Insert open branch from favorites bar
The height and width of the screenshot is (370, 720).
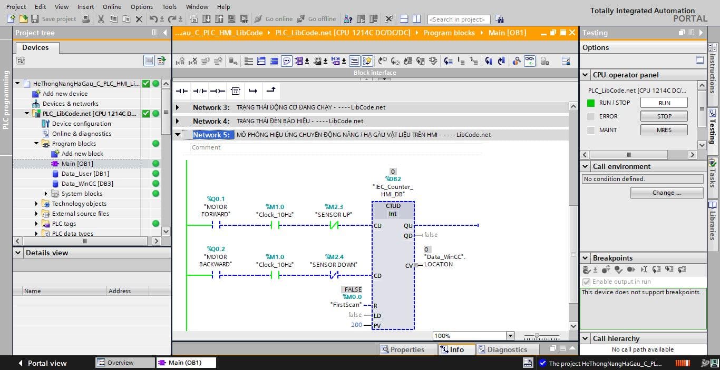click(x=253, y=91)
